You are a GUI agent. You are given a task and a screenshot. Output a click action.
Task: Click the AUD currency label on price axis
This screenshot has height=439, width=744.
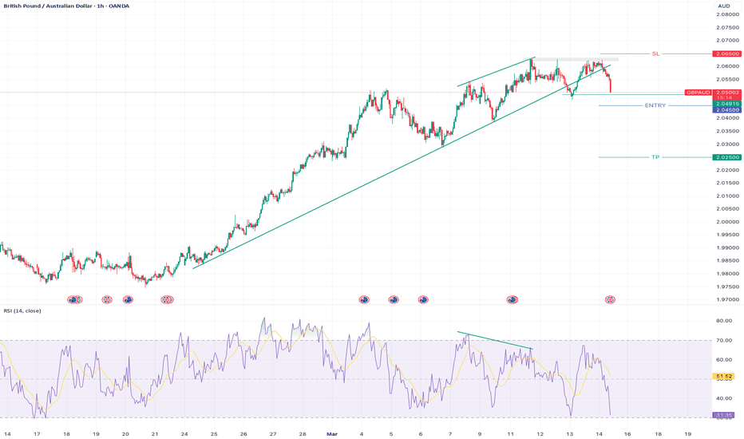coord(723,6)
